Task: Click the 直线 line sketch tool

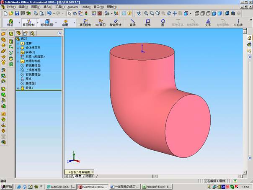Action: point(132,23)
